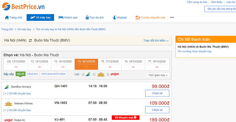Click Vietjet logo in filter row
Viewport: 236px width, 122px height.
point(115,74)
